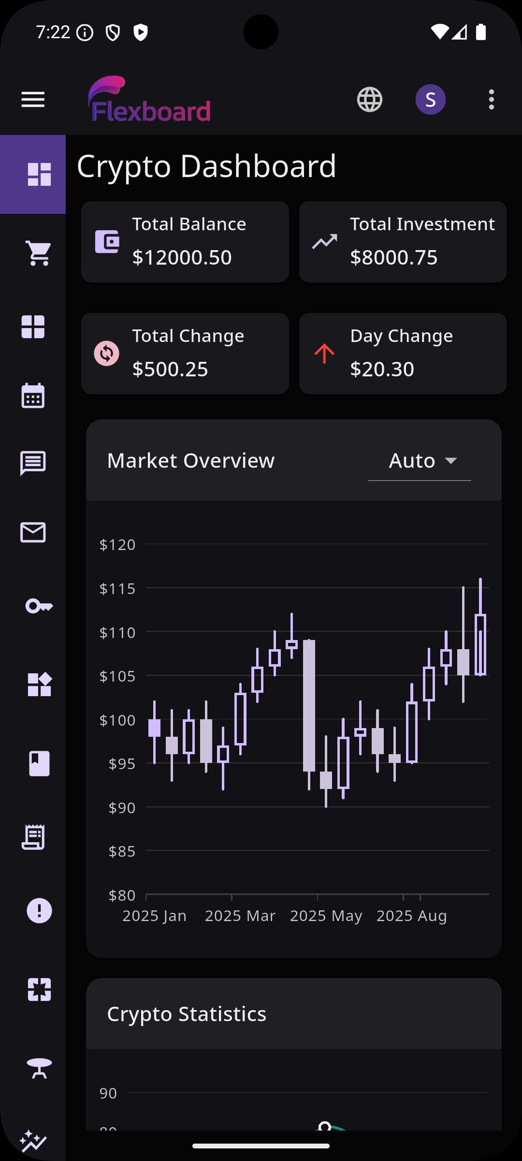
Task: Open the calendar sidebar icon
Action: coord(33,396)
